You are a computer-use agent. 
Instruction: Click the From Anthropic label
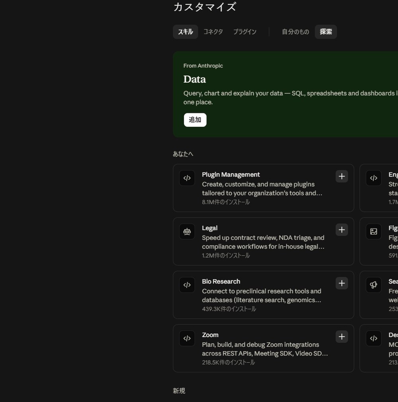coord(203,66)
